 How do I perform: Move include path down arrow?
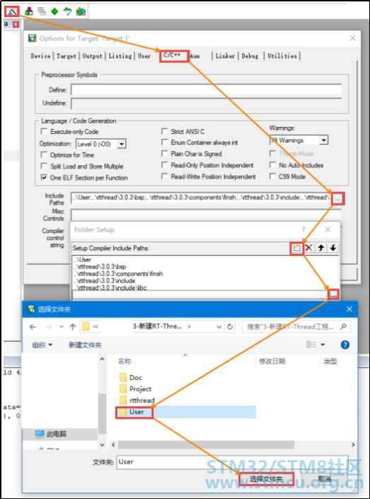(x=333, y=248)
